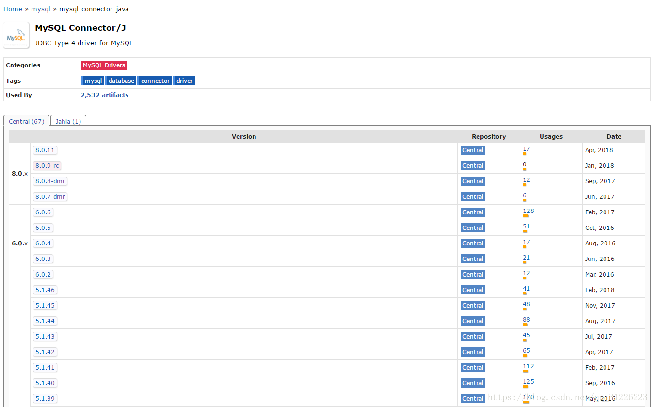Open version 6.0.4 page
The width and height of the screenshot is (653, 407).
click(43, 243)
